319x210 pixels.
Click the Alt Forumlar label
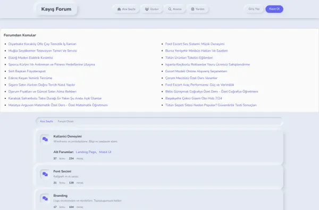(63, 152)
